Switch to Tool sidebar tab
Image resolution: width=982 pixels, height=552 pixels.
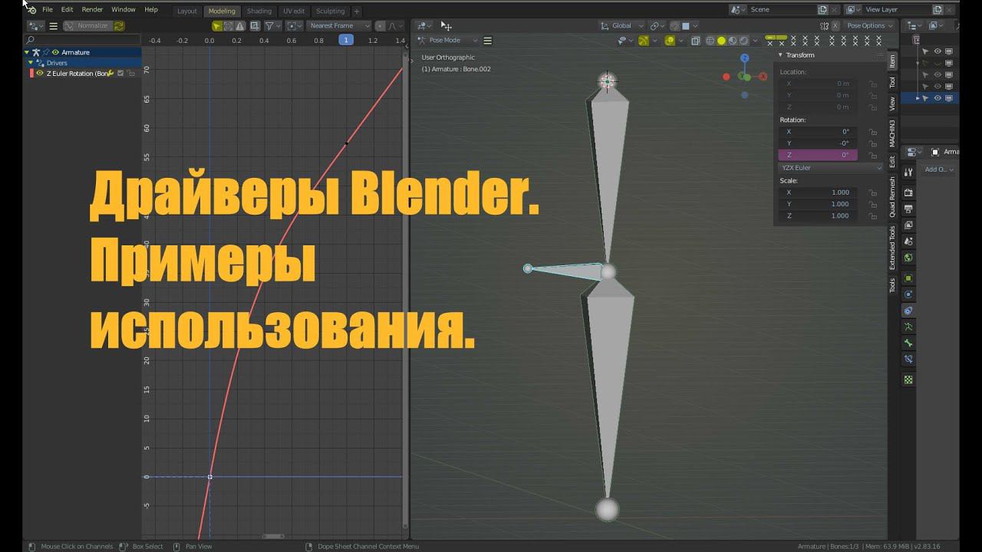click(892, 81)
